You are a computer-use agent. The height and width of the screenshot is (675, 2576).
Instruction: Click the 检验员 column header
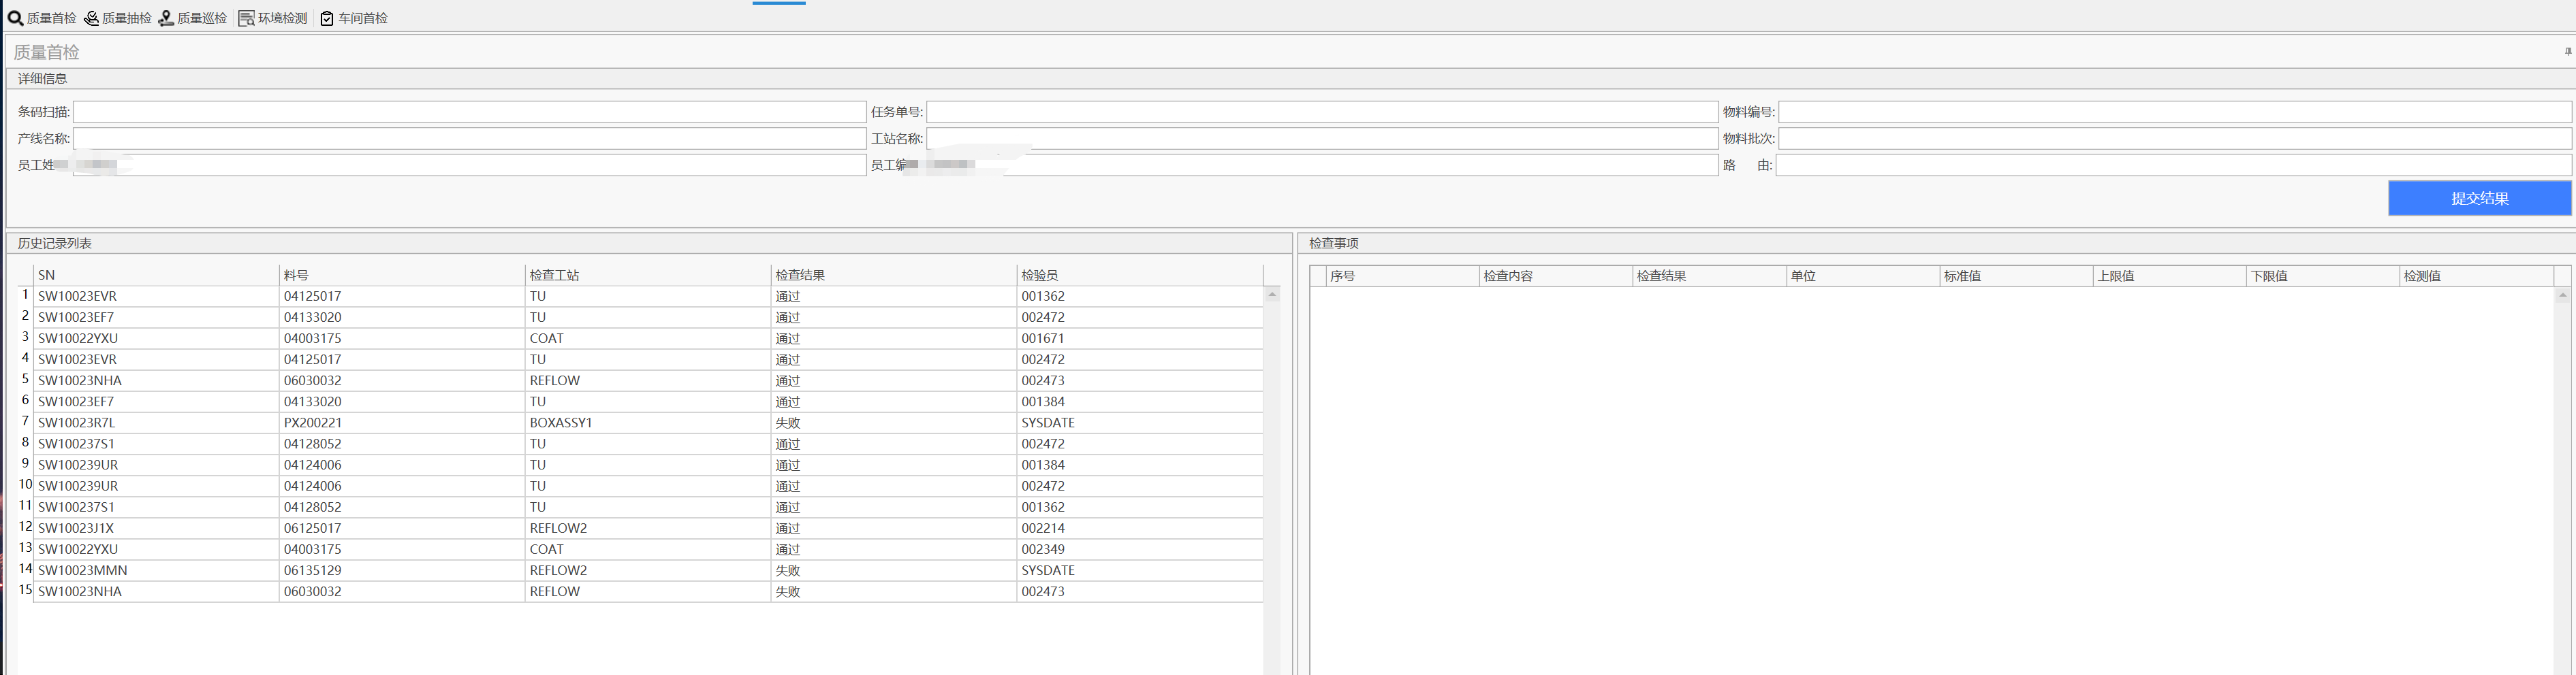click(x=1140, y=275)
